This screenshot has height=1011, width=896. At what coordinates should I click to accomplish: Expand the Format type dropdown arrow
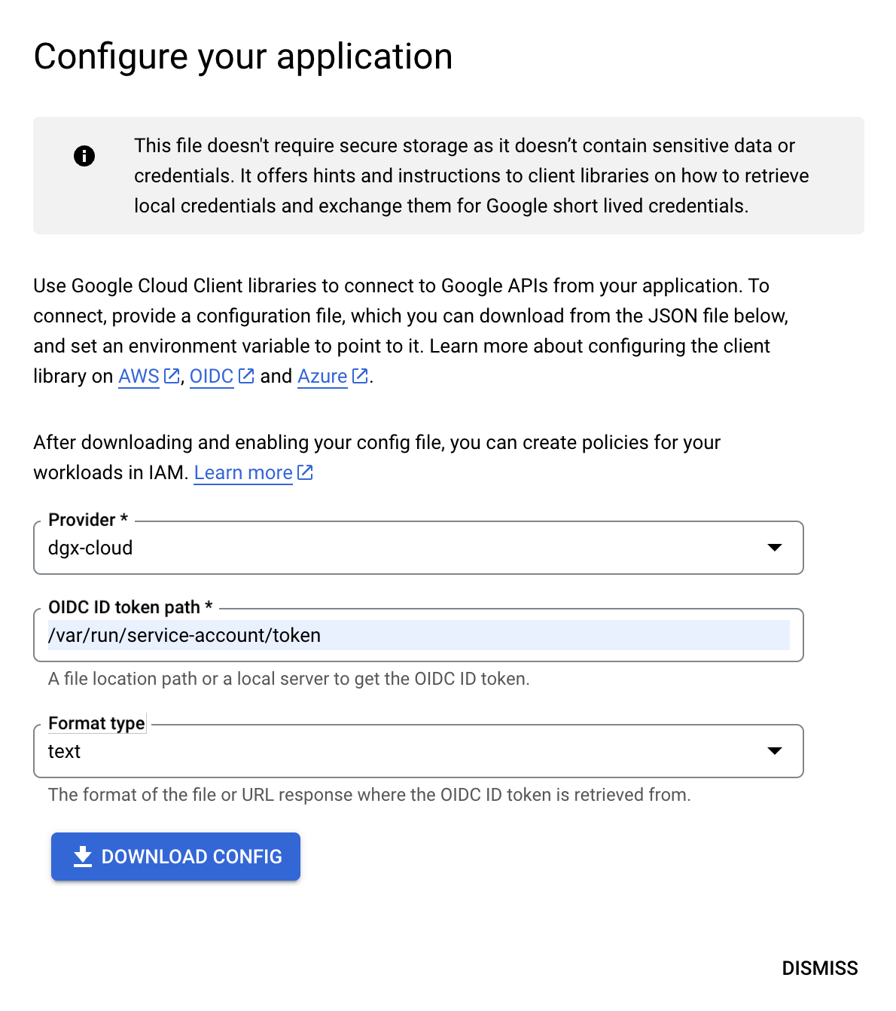[x=774, y=751]
